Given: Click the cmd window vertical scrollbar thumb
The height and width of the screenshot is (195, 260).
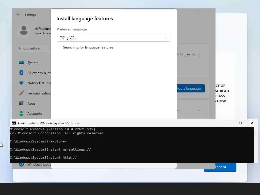Looking at the screenshot, I should 256,133.
